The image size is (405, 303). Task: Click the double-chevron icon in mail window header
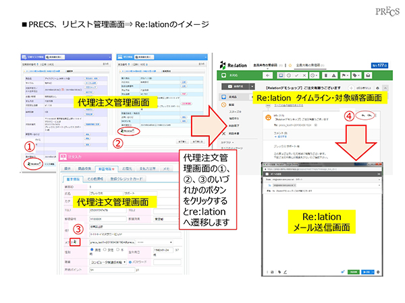379,174
